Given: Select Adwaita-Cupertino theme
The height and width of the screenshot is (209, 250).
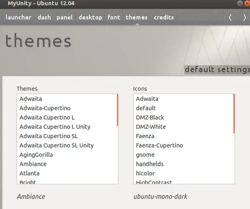Looking at the screenshot, I should pyautogui.click(x=67, y=108).
